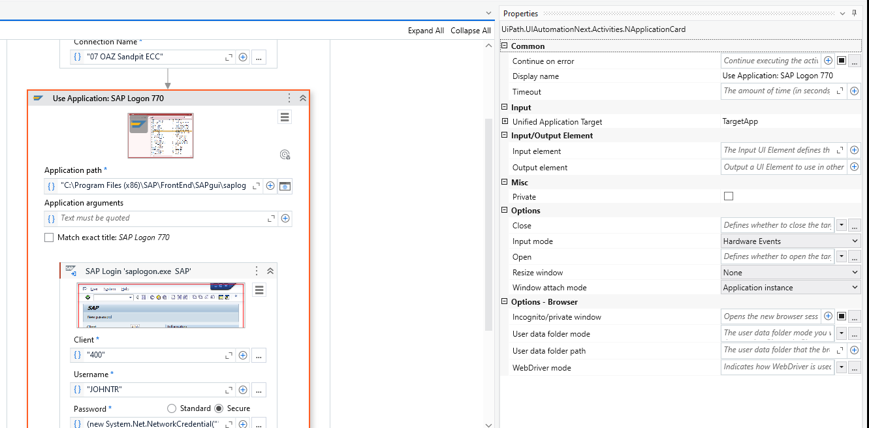
Task: Open WebDriver mode dropdown arrow
Action: pos(842,367)
